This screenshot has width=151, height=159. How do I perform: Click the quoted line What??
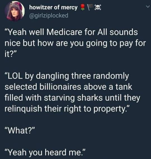click(x=20, y=130)
